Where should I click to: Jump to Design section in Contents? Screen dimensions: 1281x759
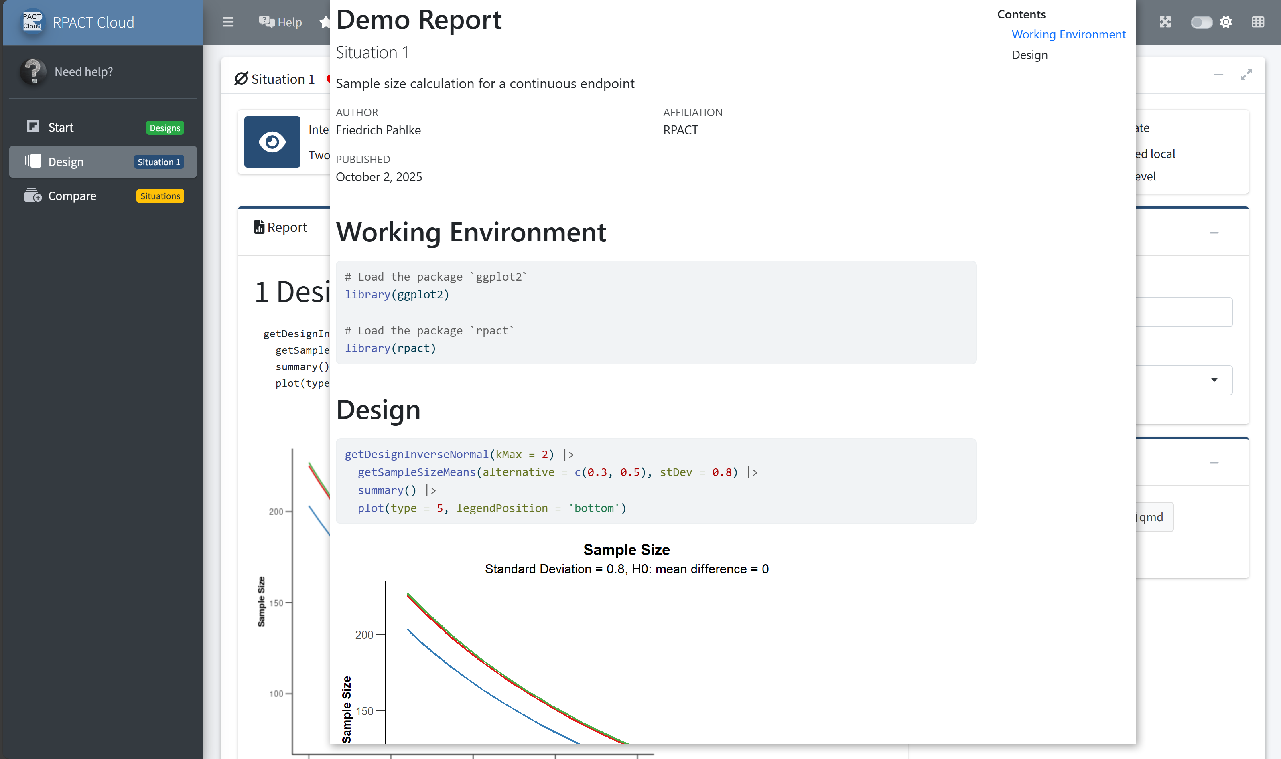(1029, 55)
